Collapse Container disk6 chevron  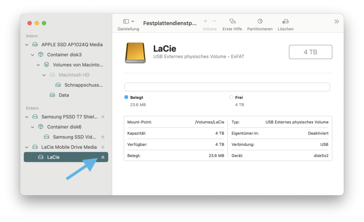tap(33, 127)
